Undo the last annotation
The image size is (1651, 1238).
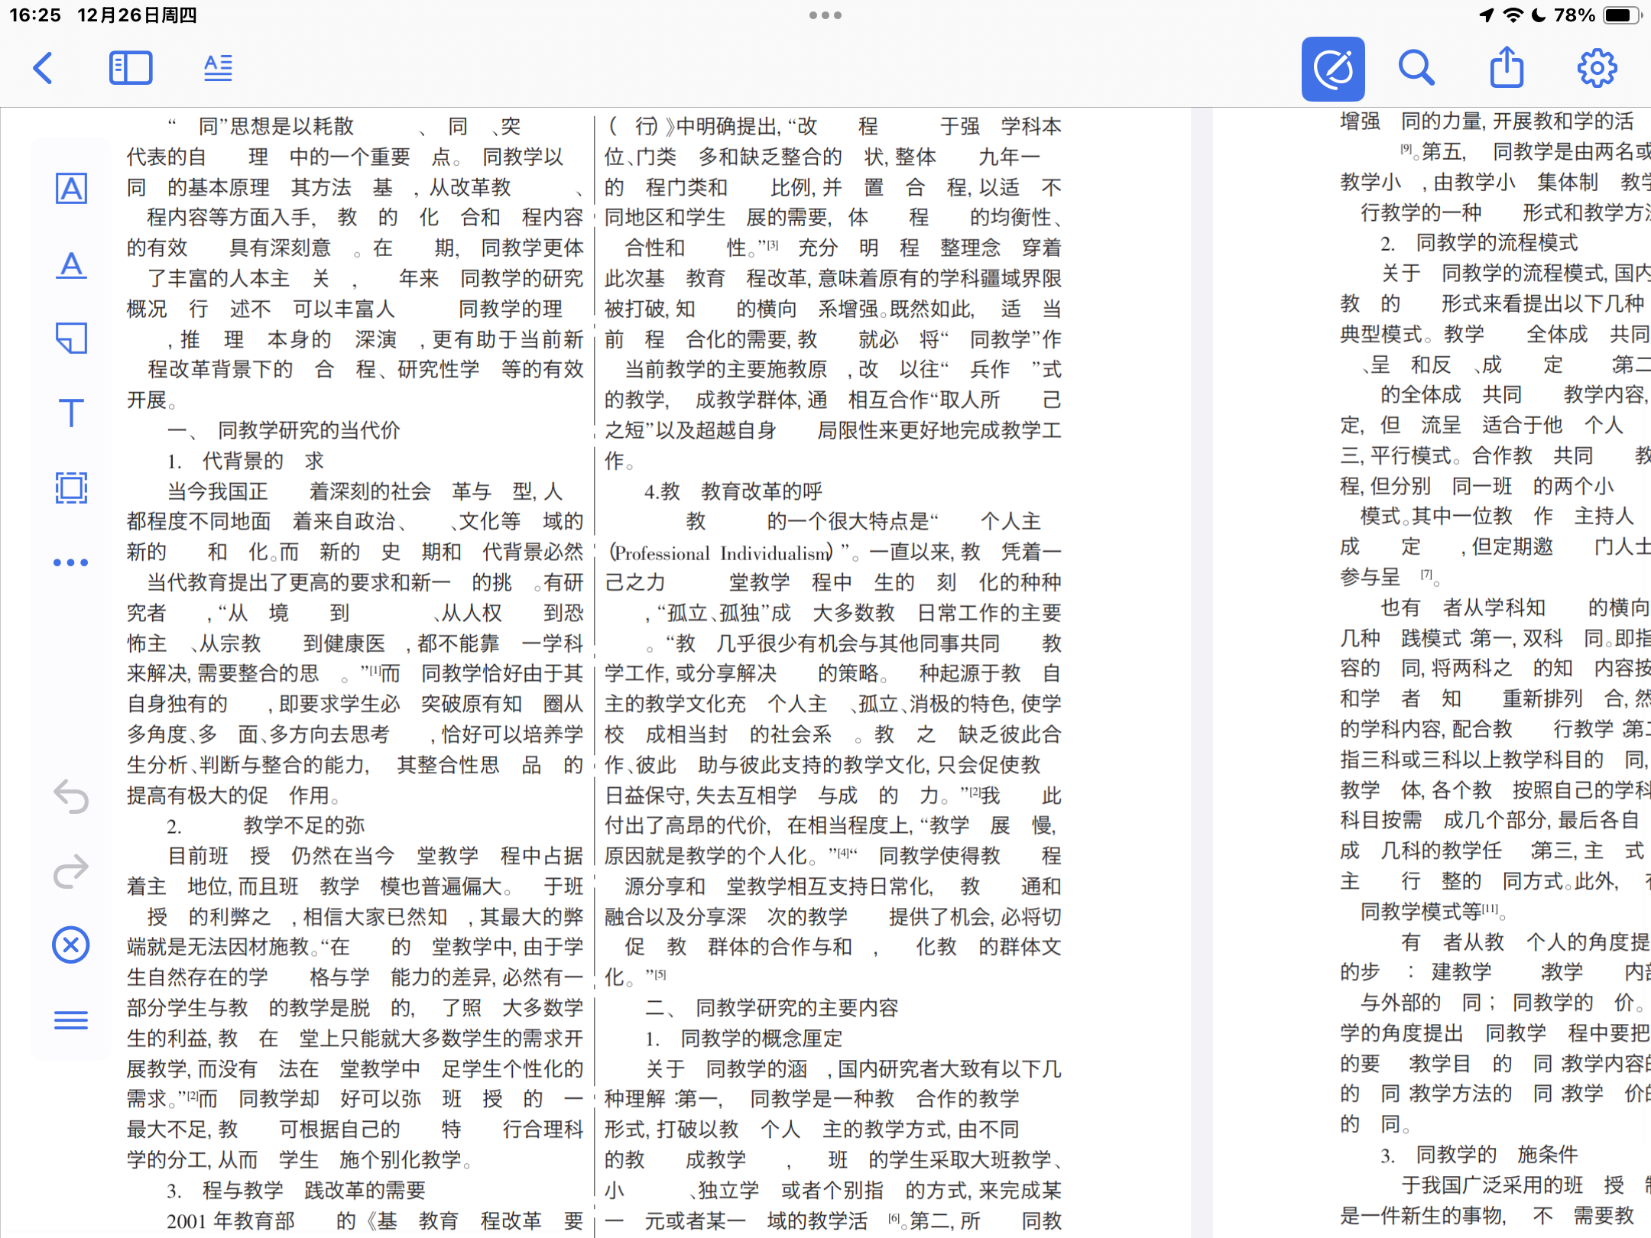pos(71,796)
